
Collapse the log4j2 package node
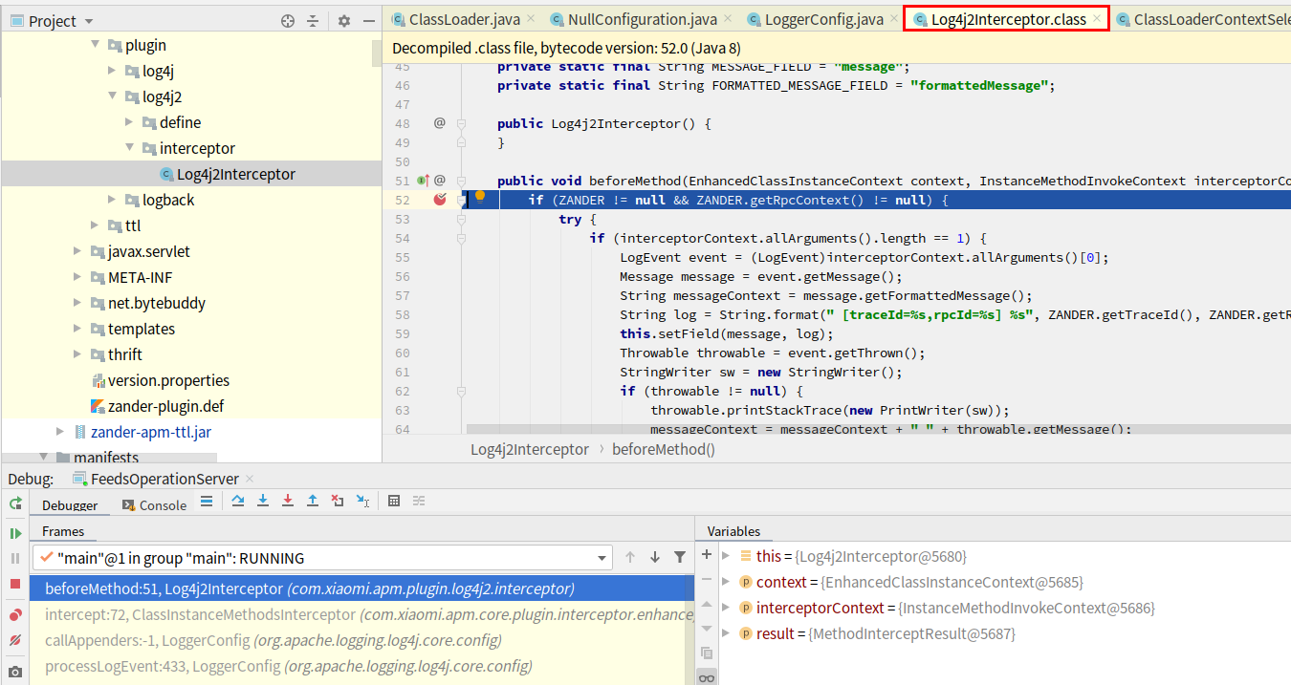[112, 96]
